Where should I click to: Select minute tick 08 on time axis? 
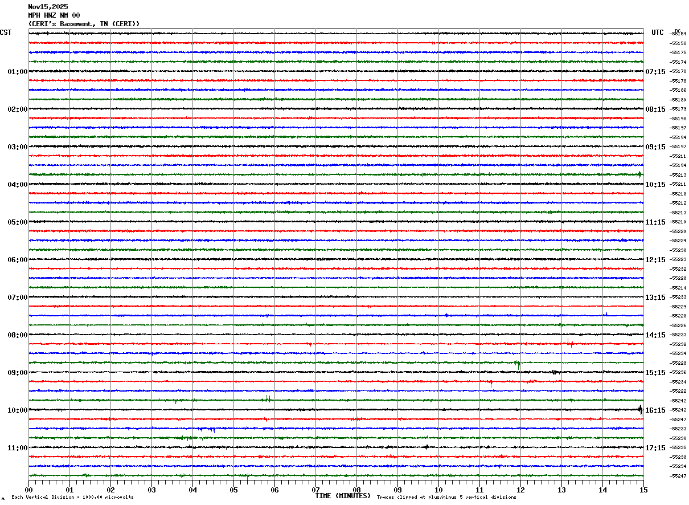(x=356, y=490)
